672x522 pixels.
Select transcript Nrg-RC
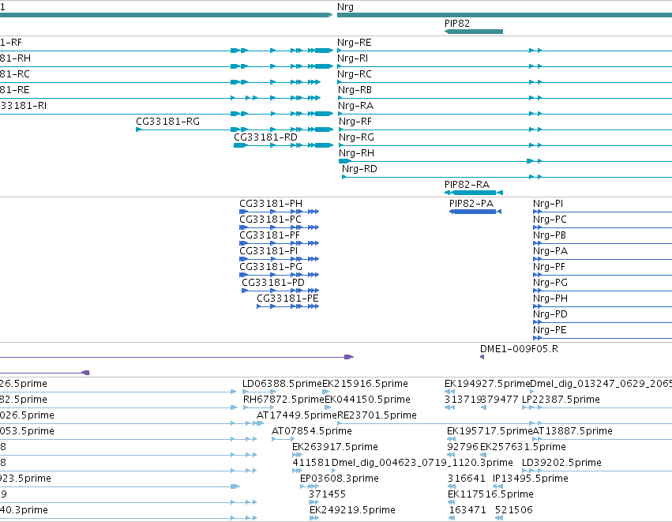coord(354,74)
